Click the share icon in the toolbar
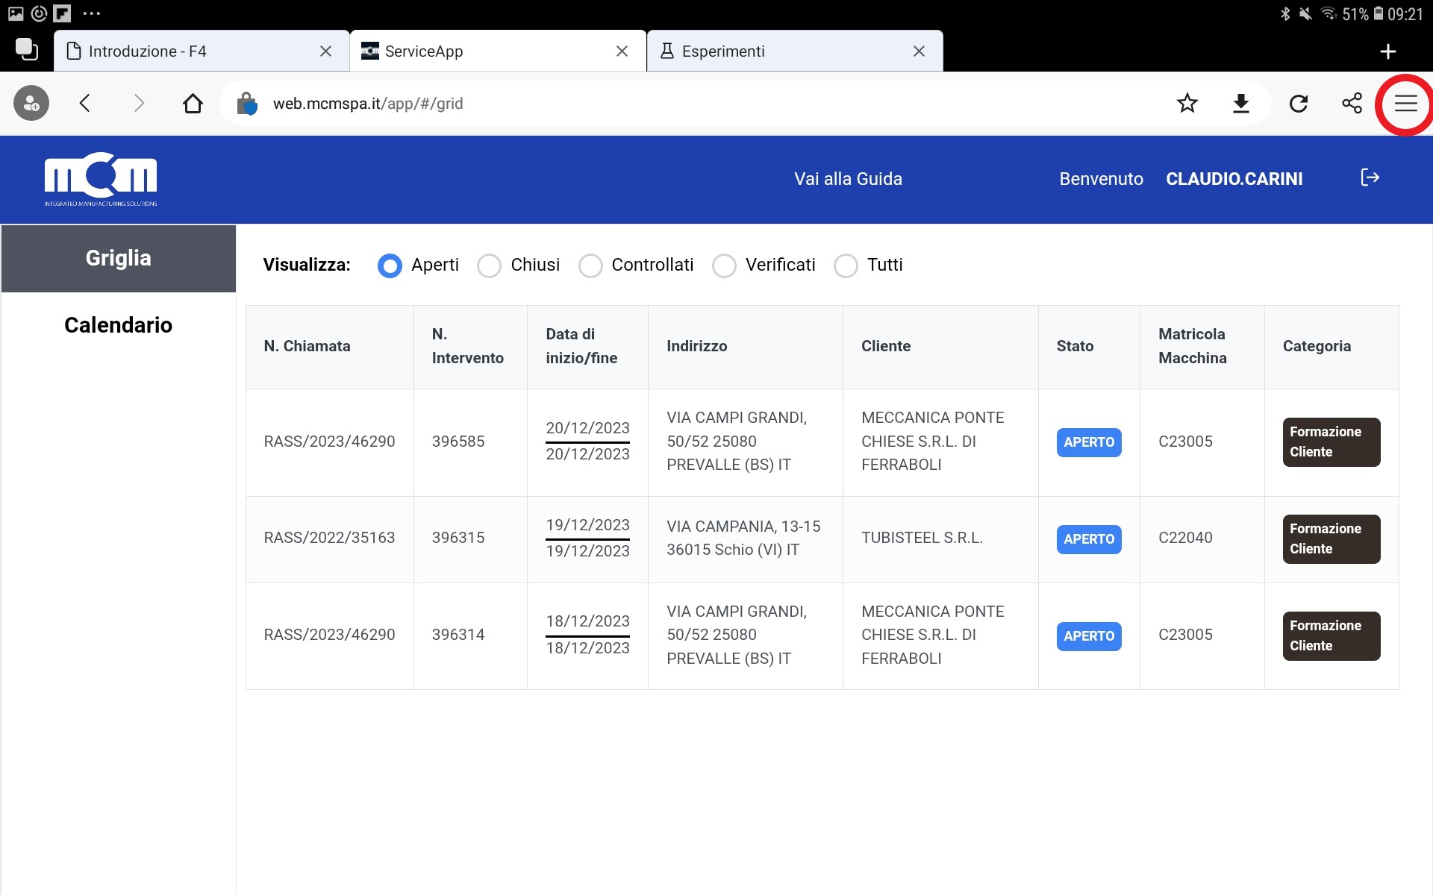The width and height of the screenshot is (1433, 895). click(1352, 104)
